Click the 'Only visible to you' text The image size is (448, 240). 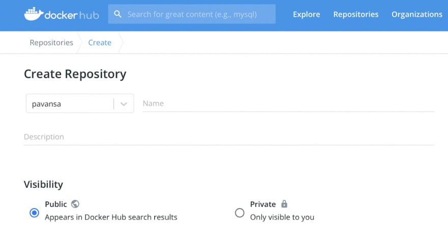click(282, 217)
